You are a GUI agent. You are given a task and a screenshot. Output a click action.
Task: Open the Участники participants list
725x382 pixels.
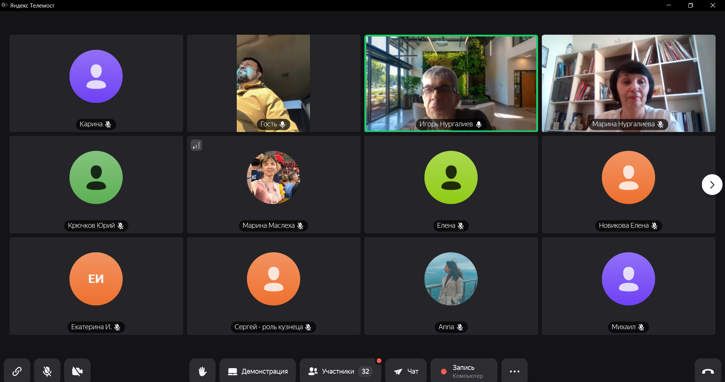[x=340, y=371]
